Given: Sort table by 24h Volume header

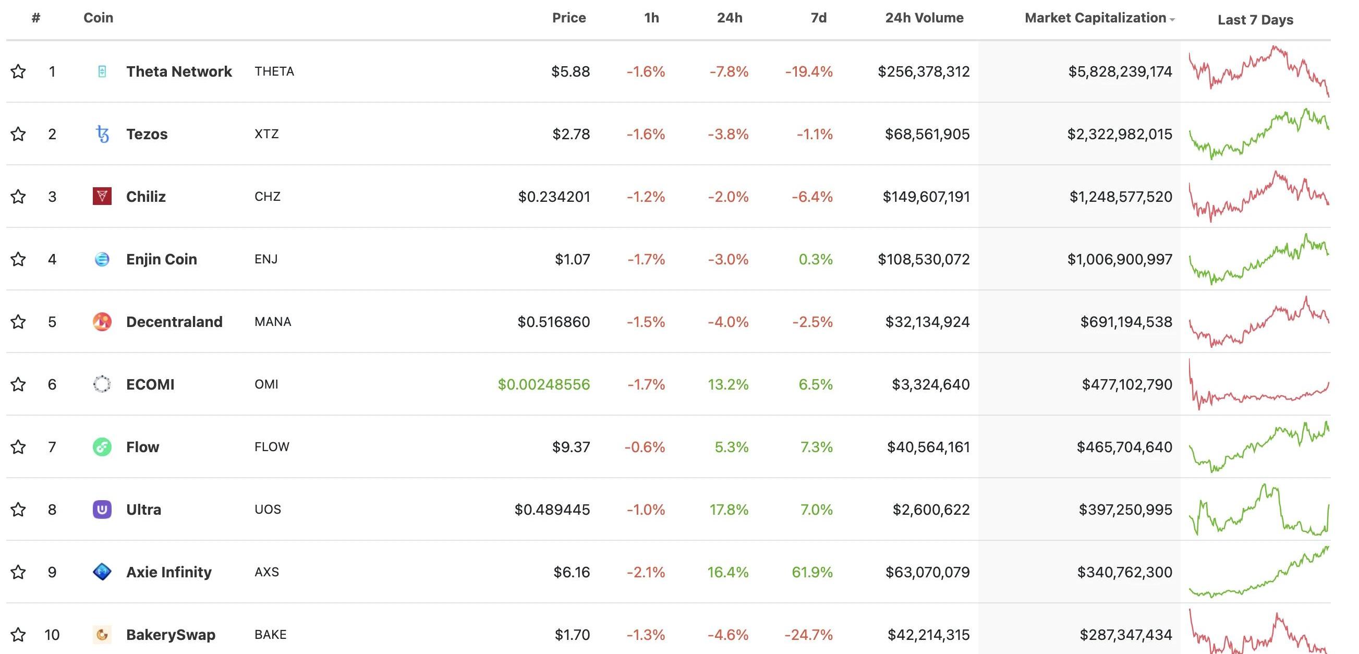Looking at the screenshot, I should (924, 18).
